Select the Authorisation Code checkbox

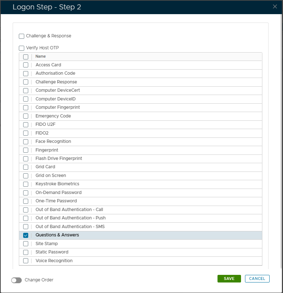coord(26,74)
